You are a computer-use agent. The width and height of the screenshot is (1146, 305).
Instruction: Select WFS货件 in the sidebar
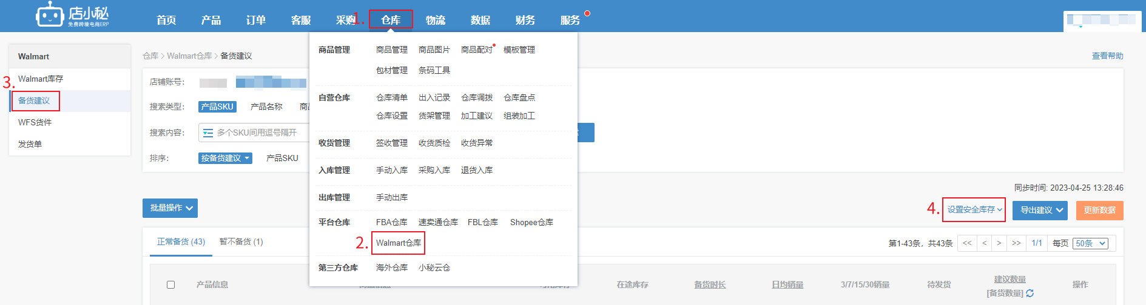coord(35,122)
